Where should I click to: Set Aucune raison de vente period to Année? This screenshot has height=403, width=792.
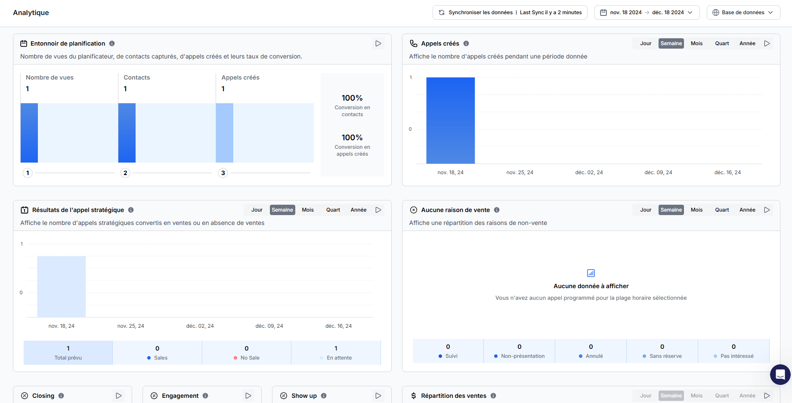[747, 210]
